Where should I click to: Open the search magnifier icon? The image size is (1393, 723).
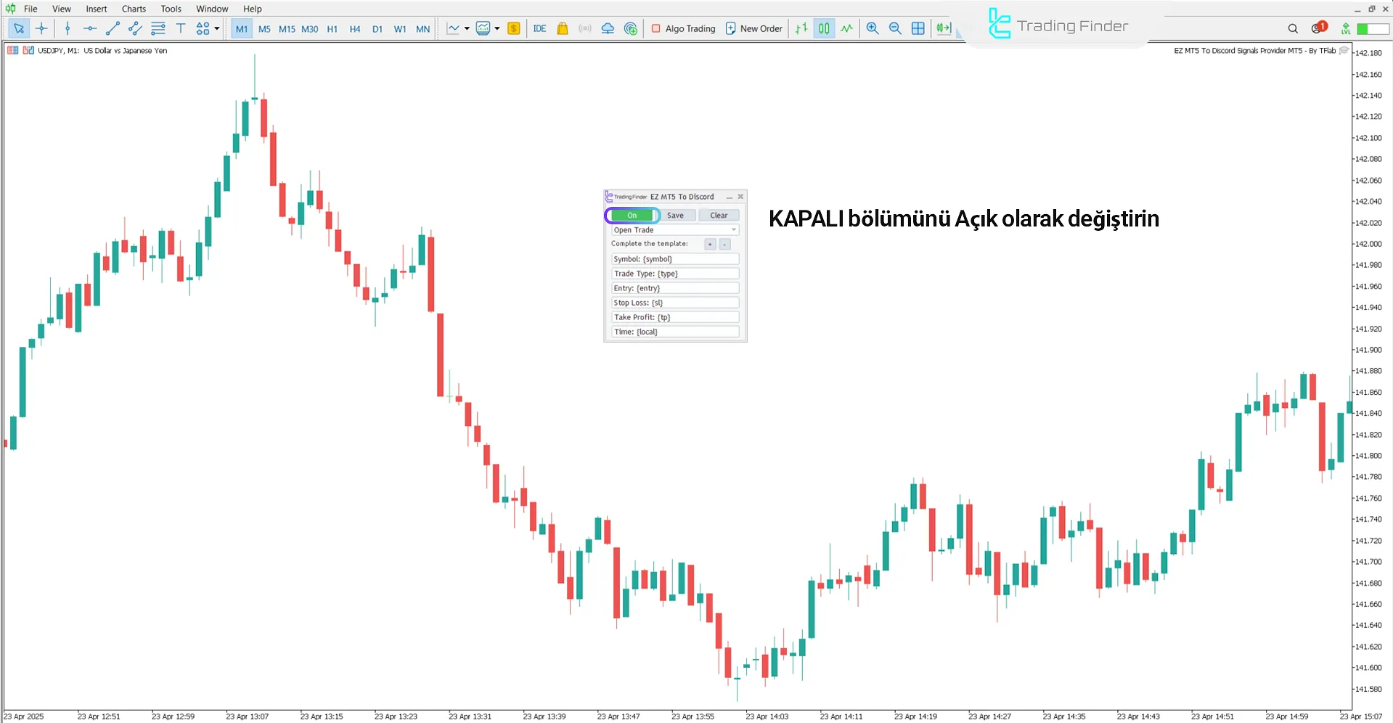(x=1293, y=28)
